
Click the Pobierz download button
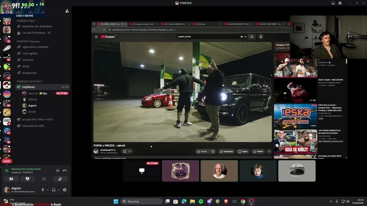pyautogui.click(x=258, y=151)
